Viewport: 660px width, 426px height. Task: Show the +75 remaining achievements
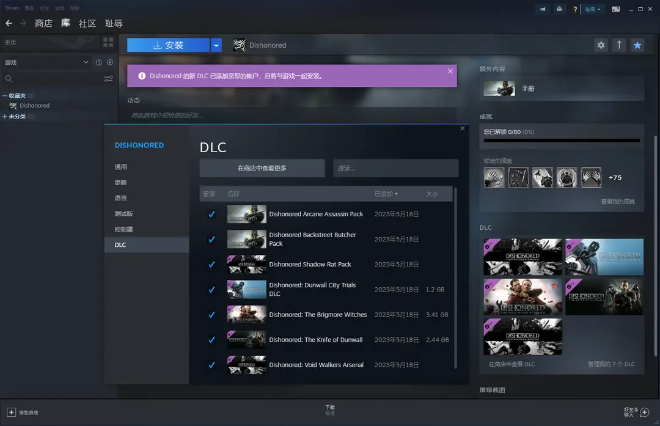[615, 178]
